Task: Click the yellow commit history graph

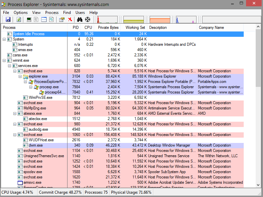Action: (x=134, y=20)
